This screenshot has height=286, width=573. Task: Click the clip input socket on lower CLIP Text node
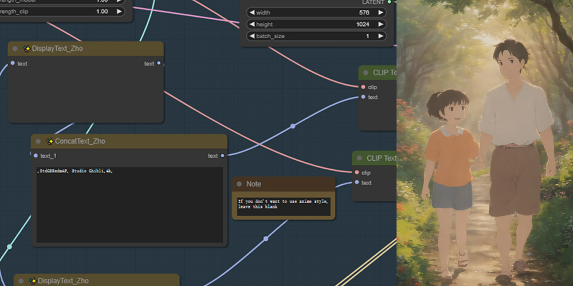(356, 173)
